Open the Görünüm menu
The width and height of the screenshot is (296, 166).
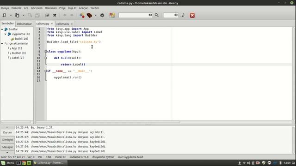(x=37, y=8)
